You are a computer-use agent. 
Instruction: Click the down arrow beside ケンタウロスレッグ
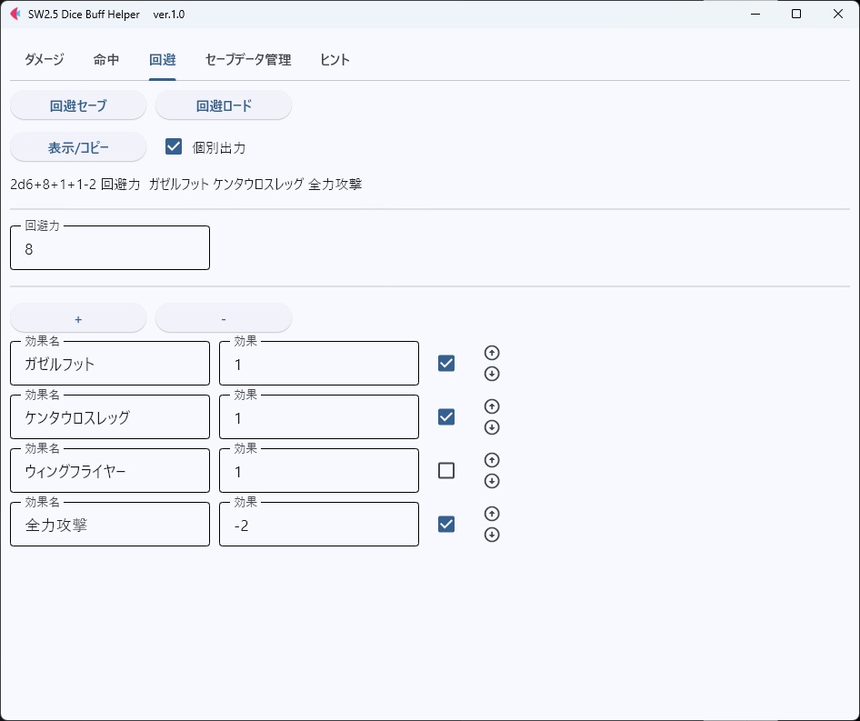pos(492,427)
